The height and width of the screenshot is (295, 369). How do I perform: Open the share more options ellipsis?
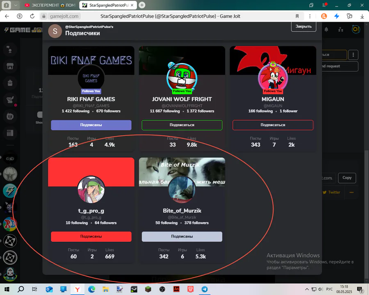351,193
